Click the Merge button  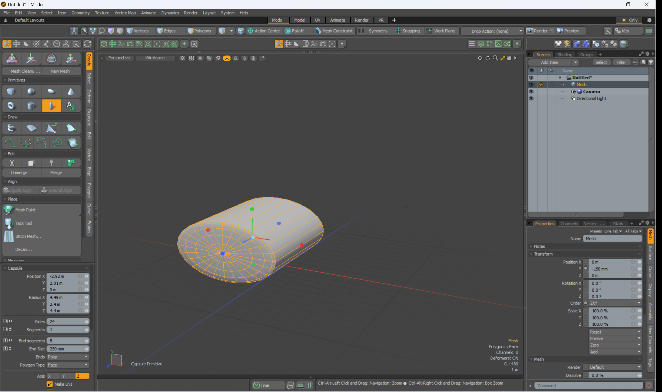point(56,173)
